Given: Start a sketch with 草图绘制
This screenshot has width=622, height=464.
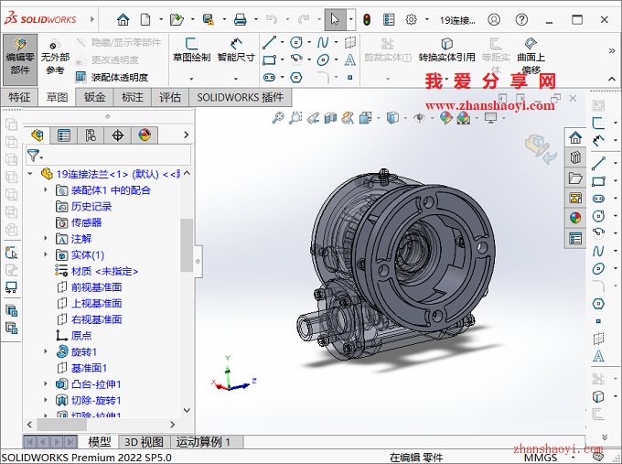Looking at the screenshot, I should pyautogui.click(x=191, y=49).
